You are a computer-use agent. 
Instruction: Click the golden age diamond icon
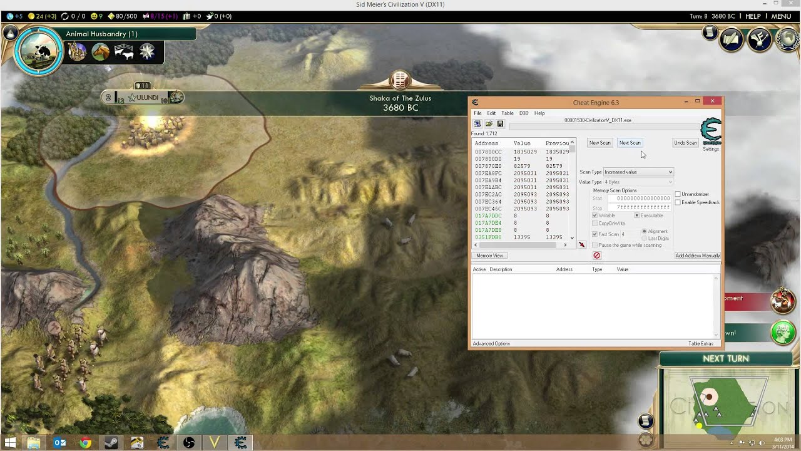tap(111, 16)
